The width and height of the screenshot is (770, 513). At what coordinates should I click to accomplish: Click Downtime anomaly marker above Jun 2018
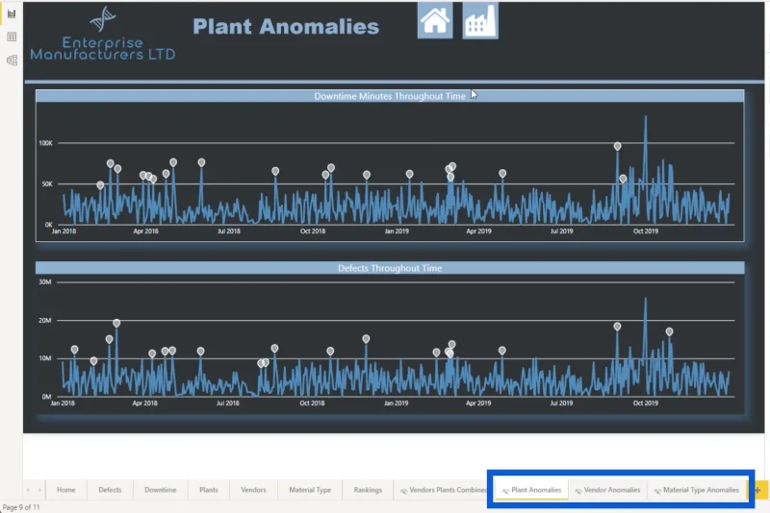(201, 162)
